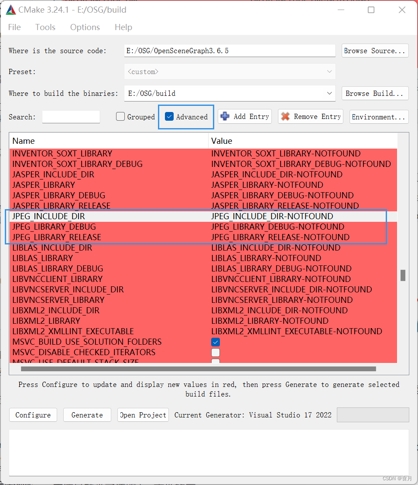Open the File menu

(x=14, y=27)
